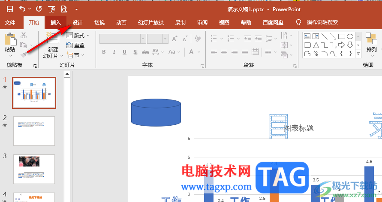Click the line spacing icon

pos(268,38)
